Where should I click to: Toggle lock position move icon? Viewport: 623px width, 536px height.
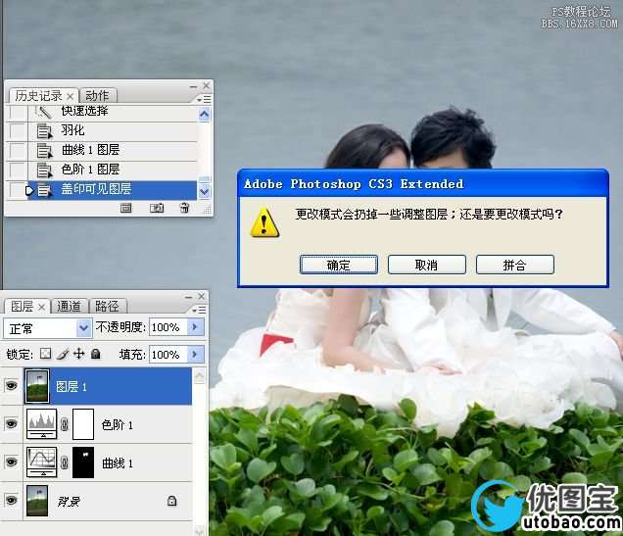(x=79, y=353)
